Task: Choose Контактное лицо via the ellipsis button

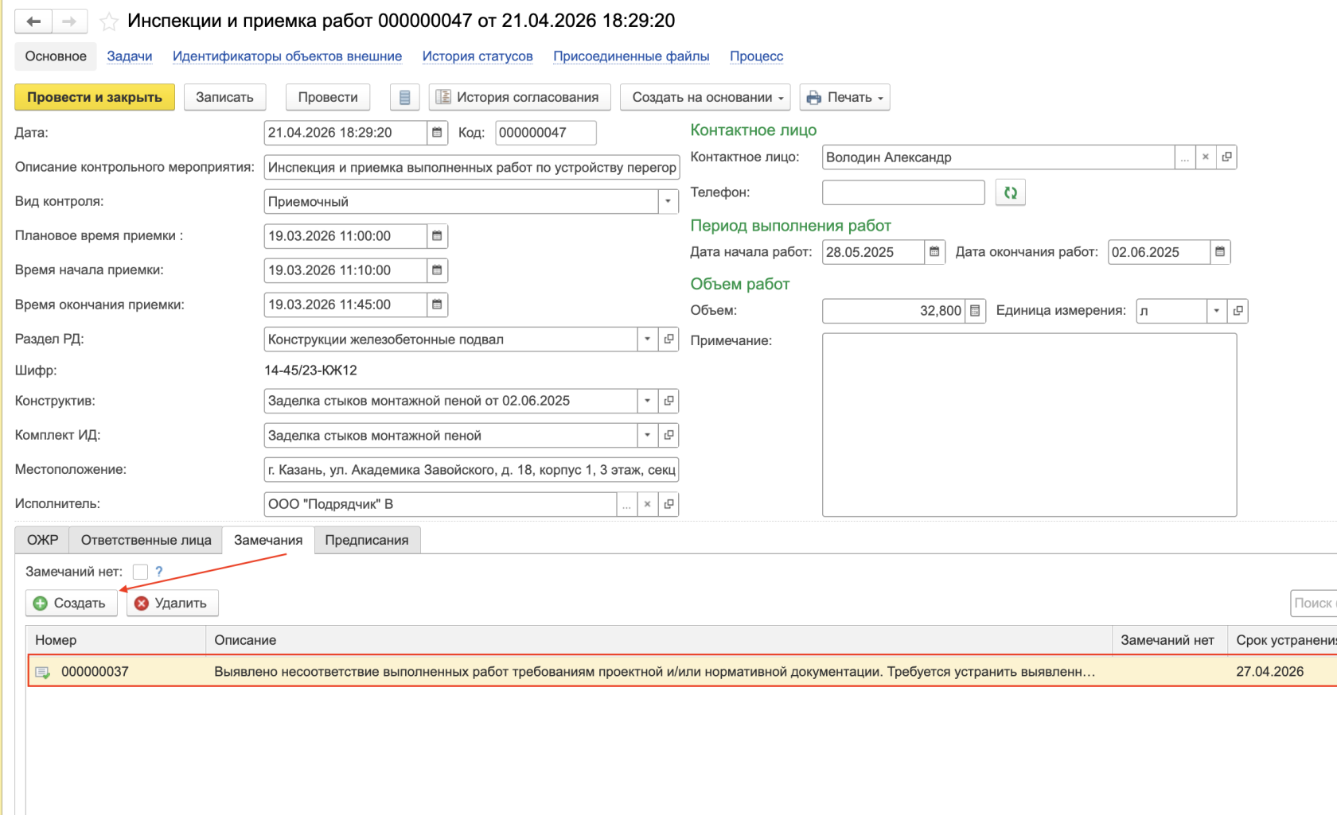Action: point(1185,157)
